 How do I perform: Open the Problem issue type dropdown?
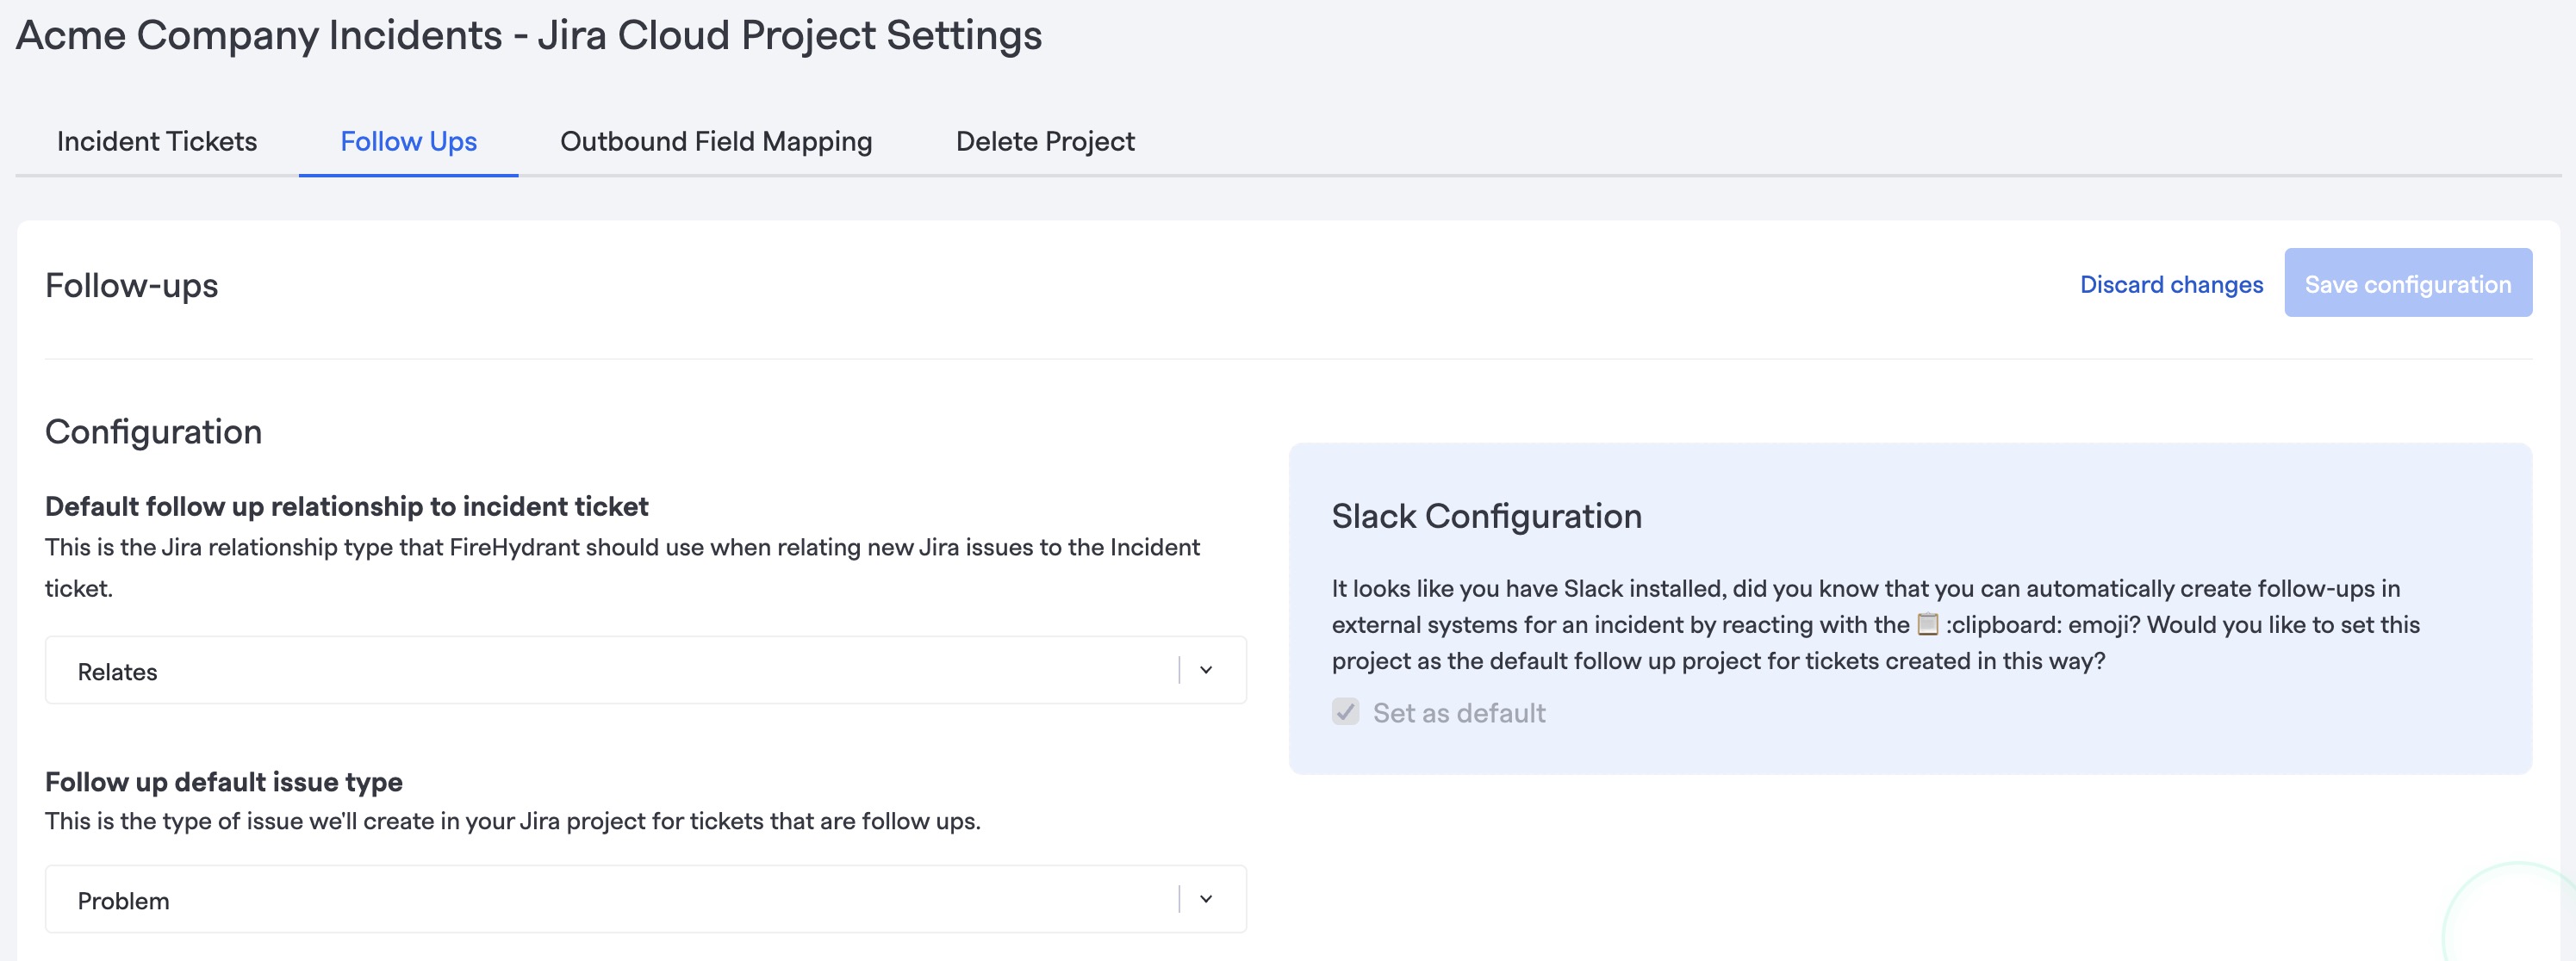[646, 899]
